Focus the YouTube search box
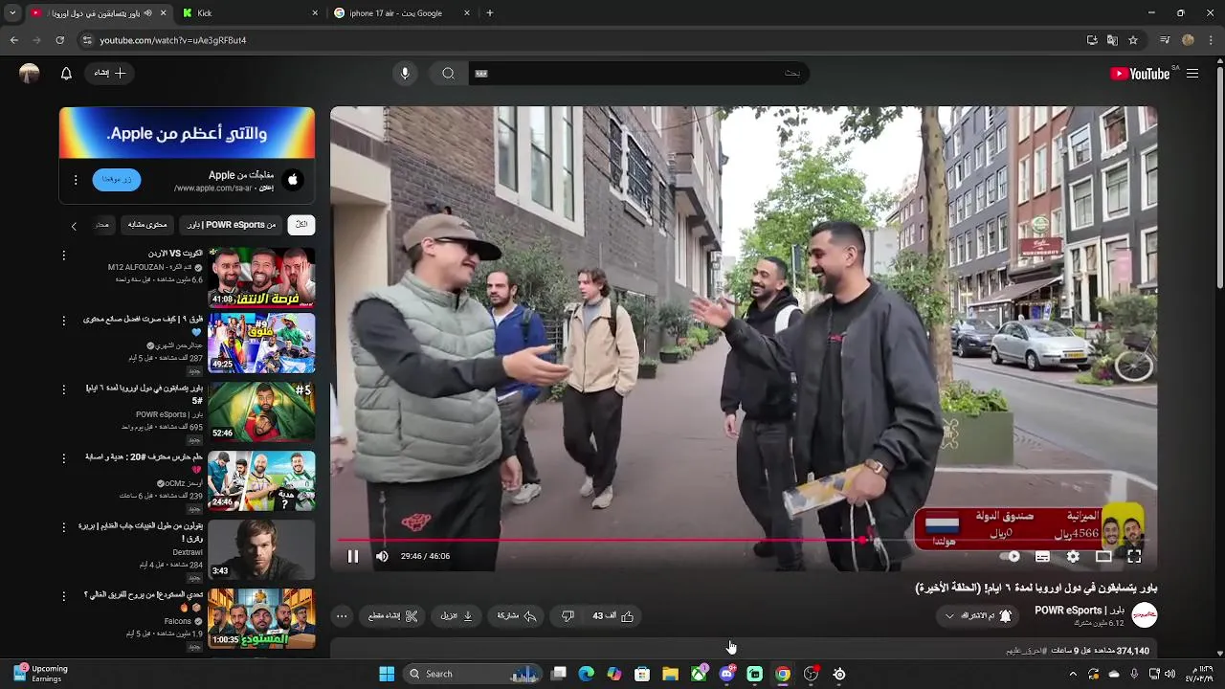The image size is (1225, 689). pos(636,74)
